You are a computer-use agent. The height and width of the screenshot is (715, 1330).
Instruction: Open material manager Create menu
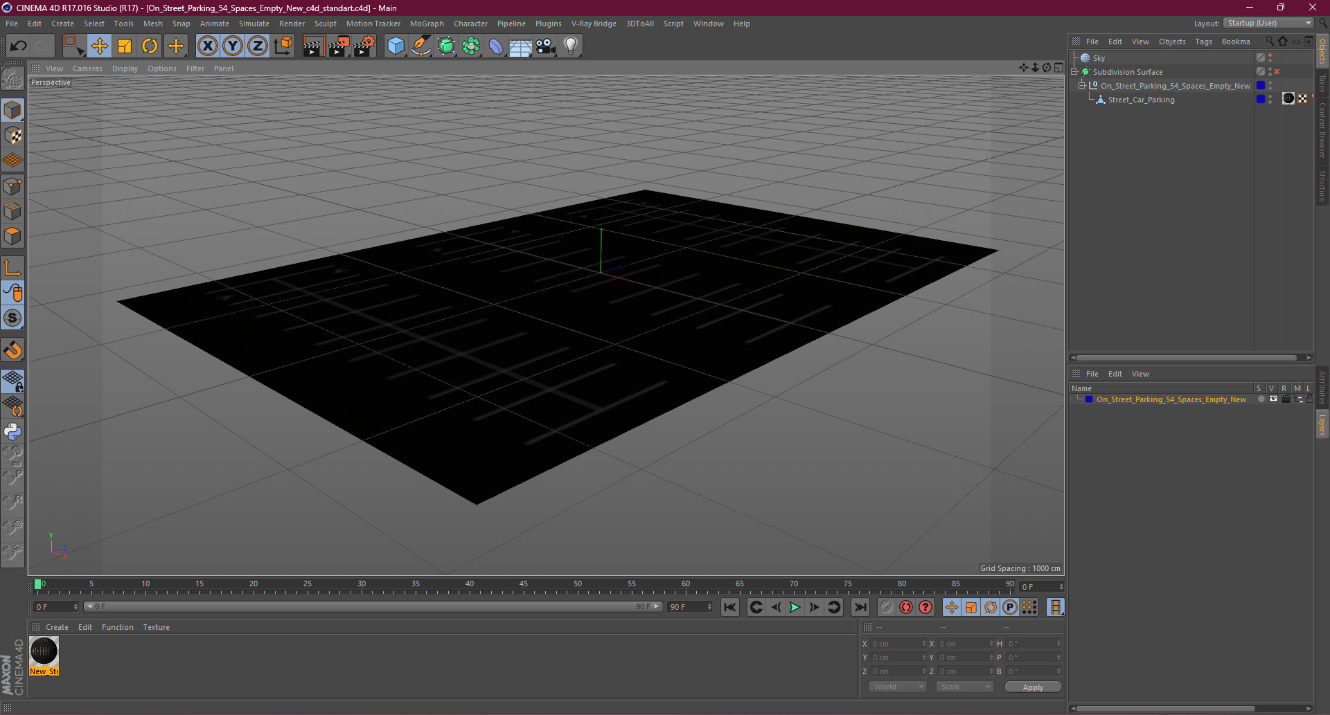coord(57,627)
